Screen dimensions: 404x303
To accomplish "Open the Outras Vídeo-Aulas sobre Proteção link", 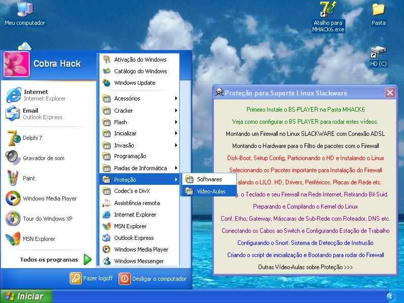I will (305, 267).
